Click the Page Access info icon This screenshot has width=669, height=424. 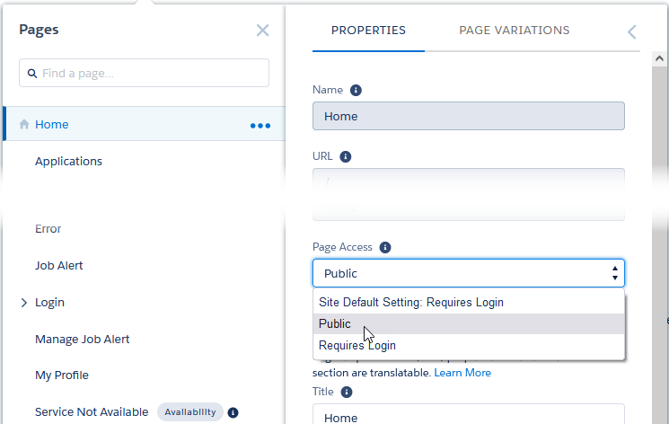[x=385, y=247]
